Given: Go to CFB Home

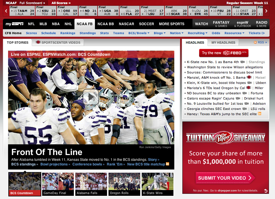Looking at the screenshot, I should 13,33.
